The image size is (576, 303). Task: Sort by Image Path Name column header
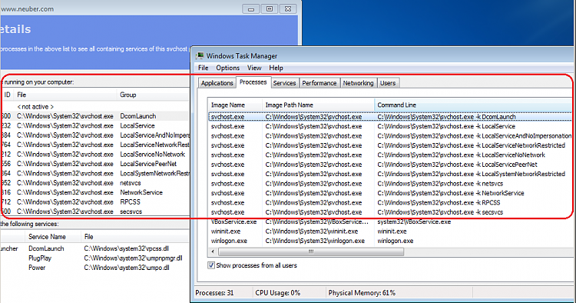click(x=318, y=105)
